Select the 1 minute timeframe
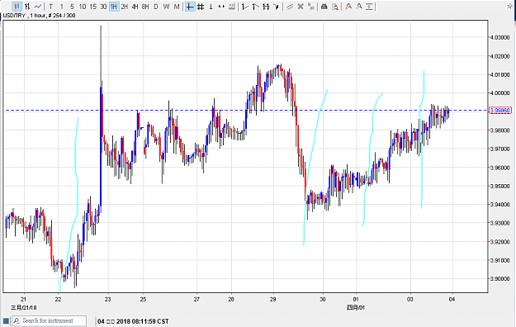 click(62, 7)
